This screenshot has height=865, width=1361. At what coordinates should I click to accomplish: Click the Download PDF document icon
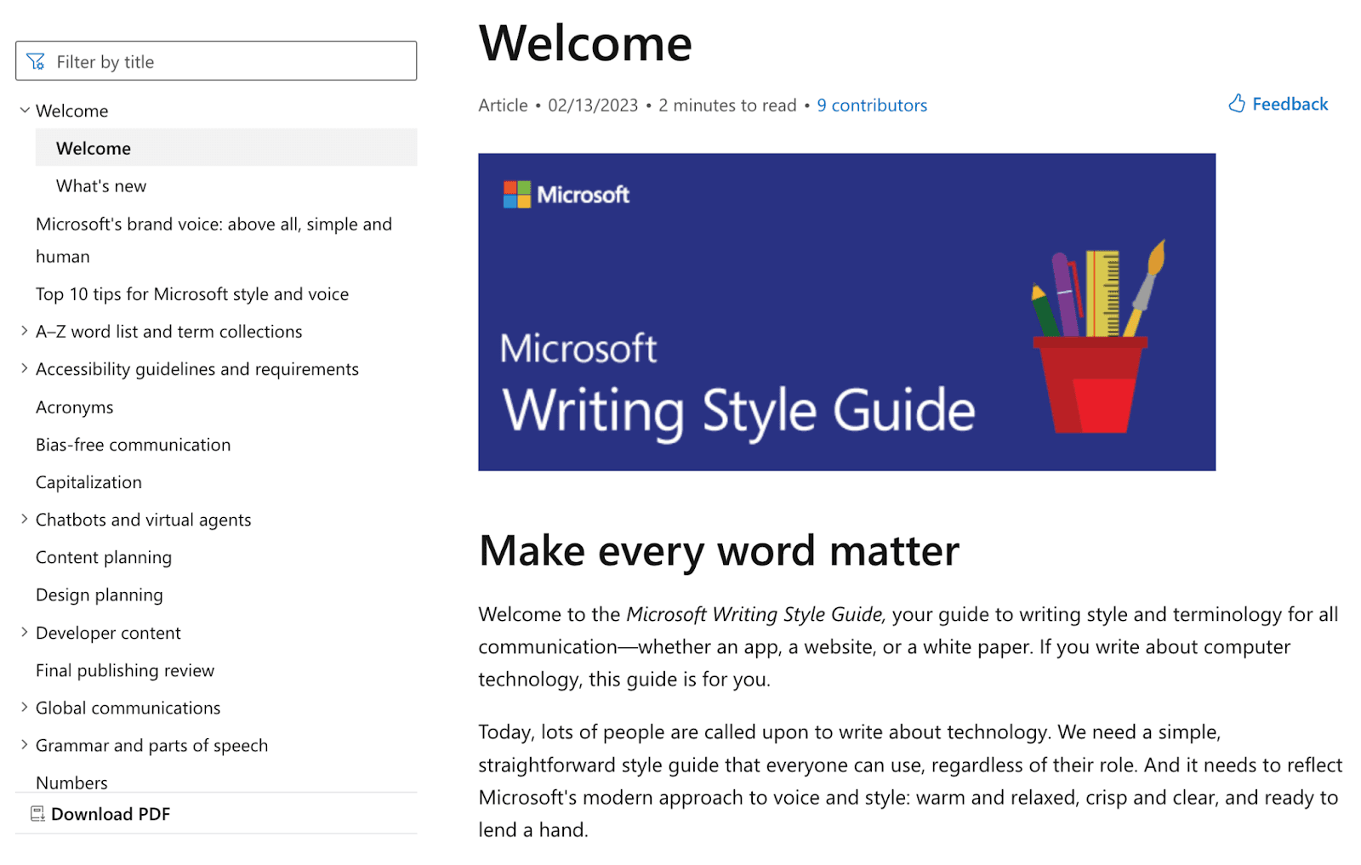[x=37, y=813]
